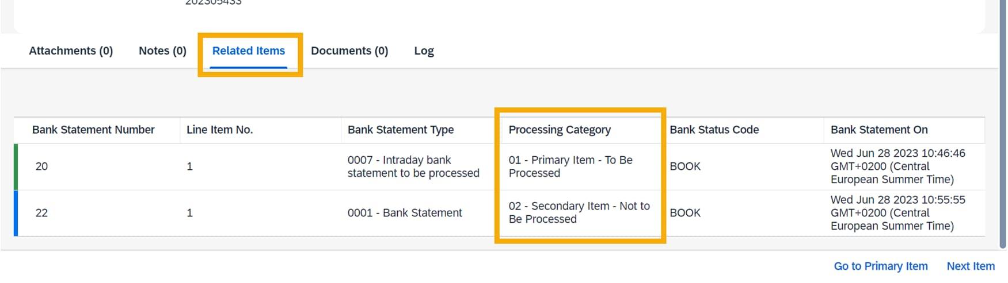Click the Secondary Item - Not to Be Processed cell

[x=579, y=213]
